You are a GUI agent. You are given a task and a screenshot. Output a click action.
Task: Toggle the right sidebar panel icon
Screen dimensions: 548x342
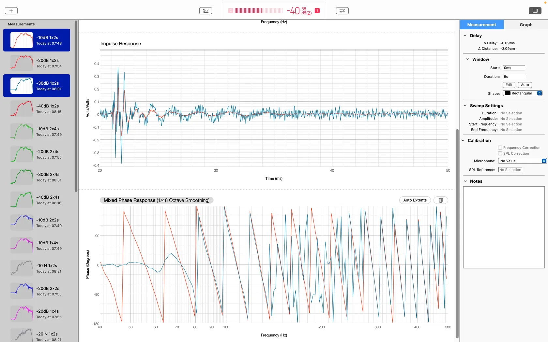click(x=535, y=11)
